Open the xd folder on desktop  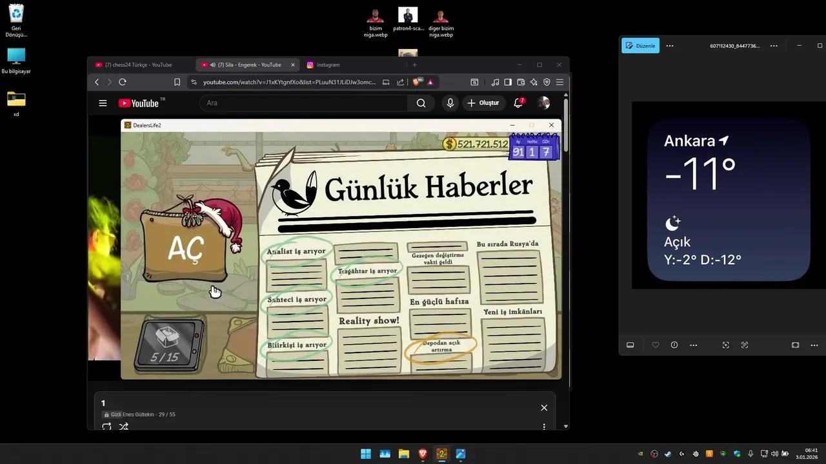tap(16, 104)
